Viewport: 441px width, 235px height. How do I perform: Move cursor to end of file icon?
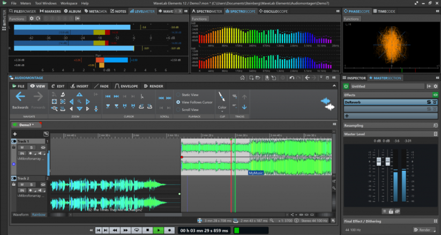pyautogui.click(x=116, y=96)
